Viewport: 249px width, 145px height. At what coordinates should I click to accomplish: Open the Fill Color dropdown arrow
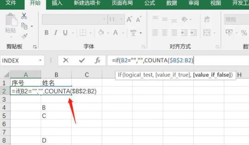tap(108, 33)
